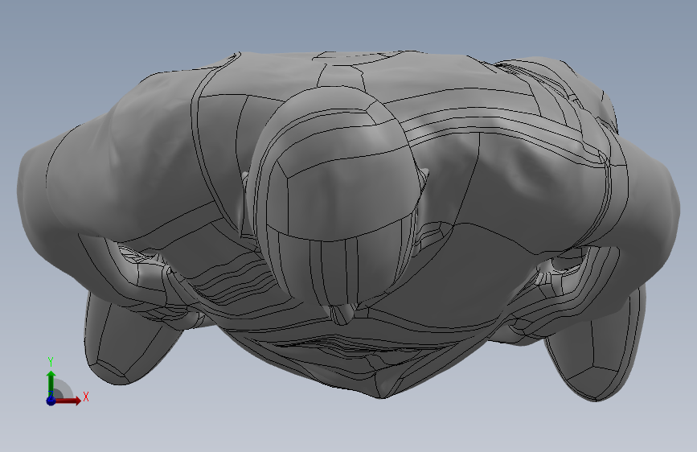Click the red X label of the triad

(x=86, y=397)
